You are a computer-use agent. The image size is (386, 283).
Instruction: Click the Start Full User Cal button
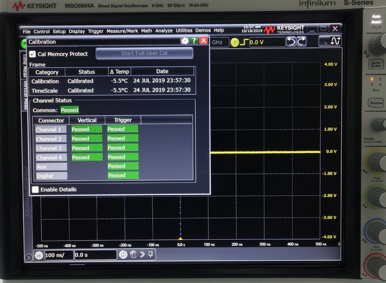click(144, 53)
